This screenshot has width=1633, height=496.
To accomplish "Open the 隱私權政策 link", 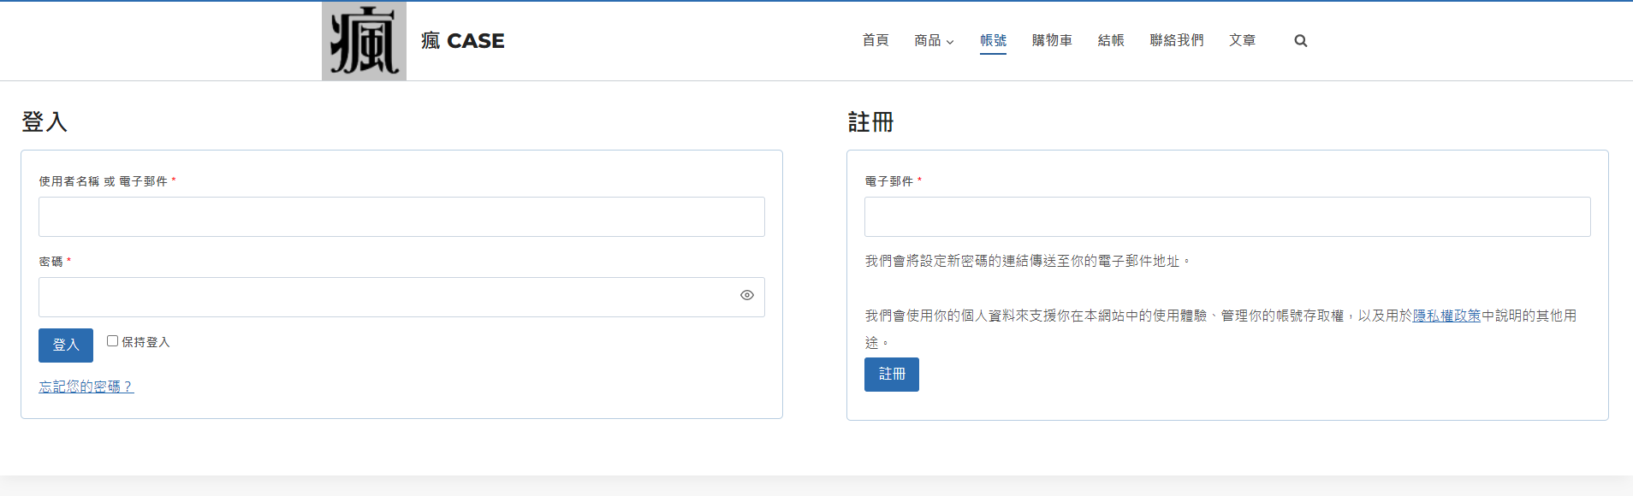I will (1446, 316).
